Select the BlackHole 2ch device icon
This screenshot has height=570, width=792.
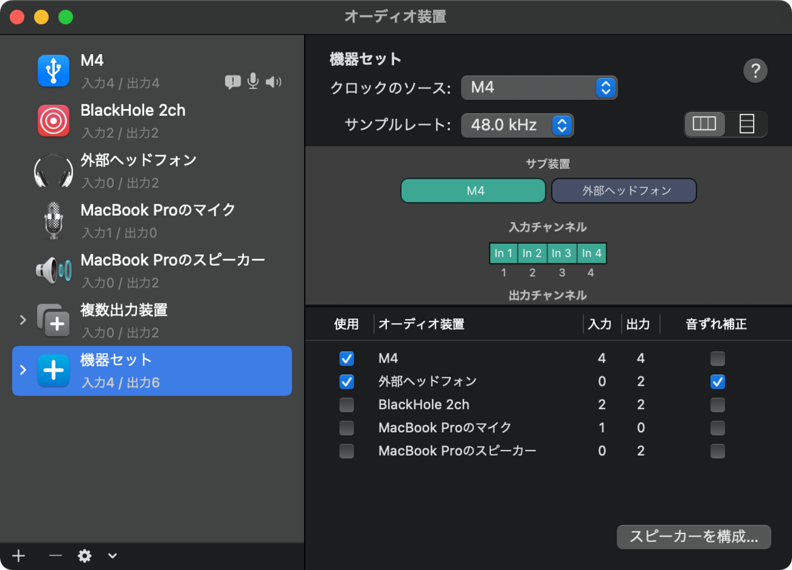(54, 121)
